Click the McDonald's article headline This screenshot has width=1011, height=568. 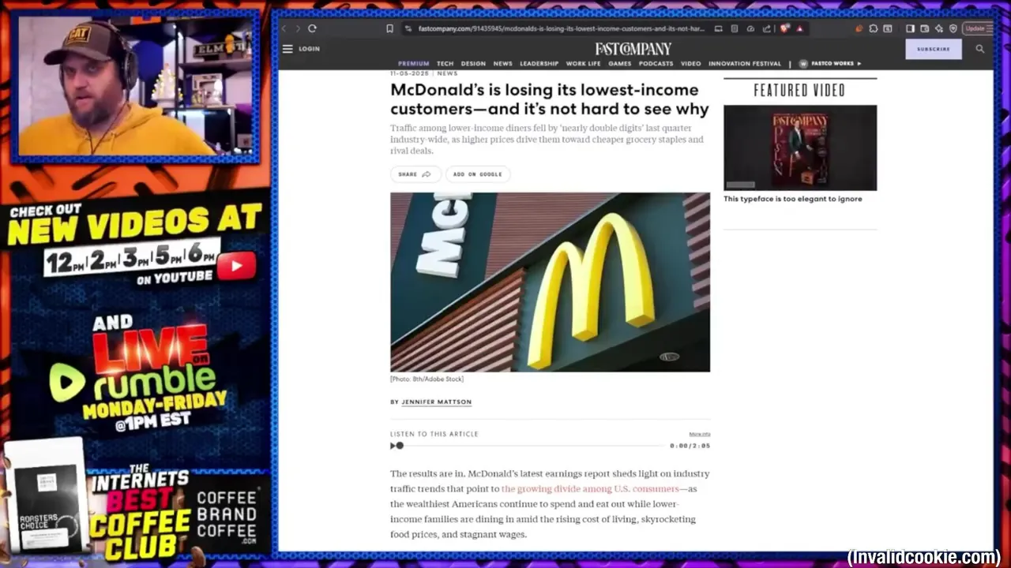coord(550,99)
